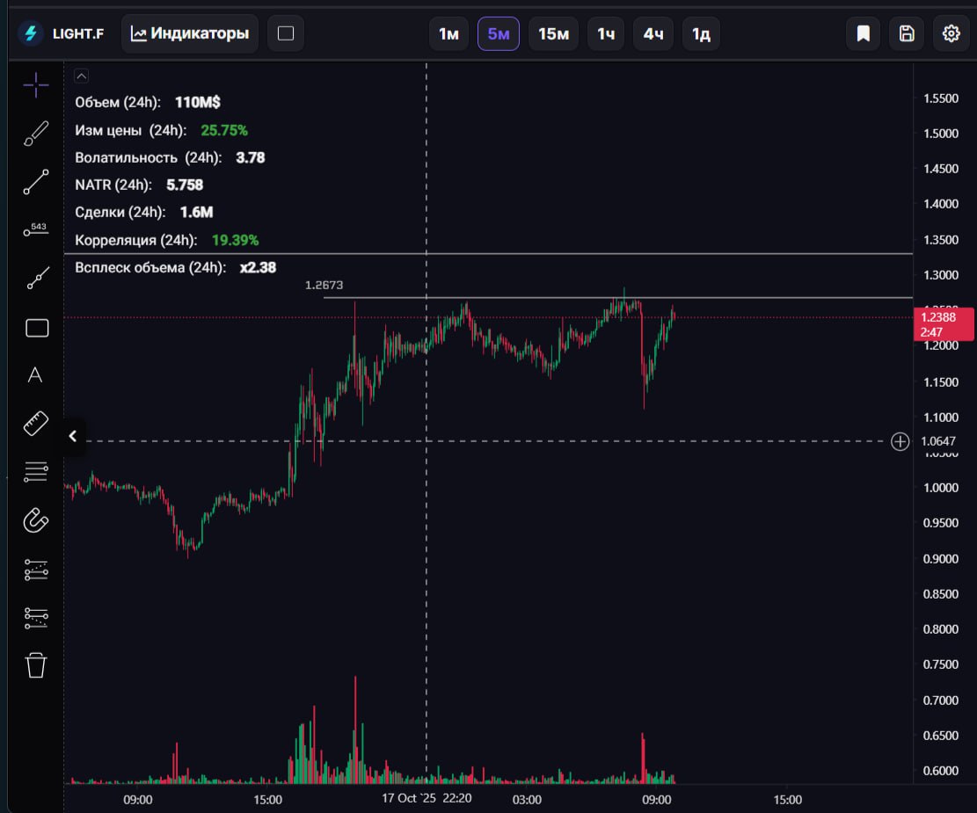Switch to the 15м timeframe
This screenshot has width=977, height=813.
coord(553,33)
